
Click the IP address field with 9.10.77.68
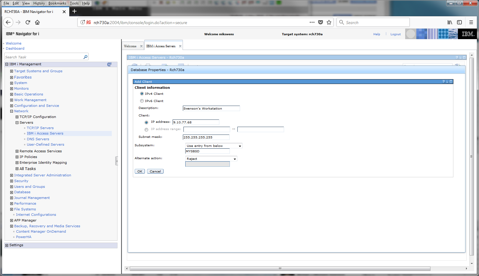pyautogui.click(x=196, y=122)
